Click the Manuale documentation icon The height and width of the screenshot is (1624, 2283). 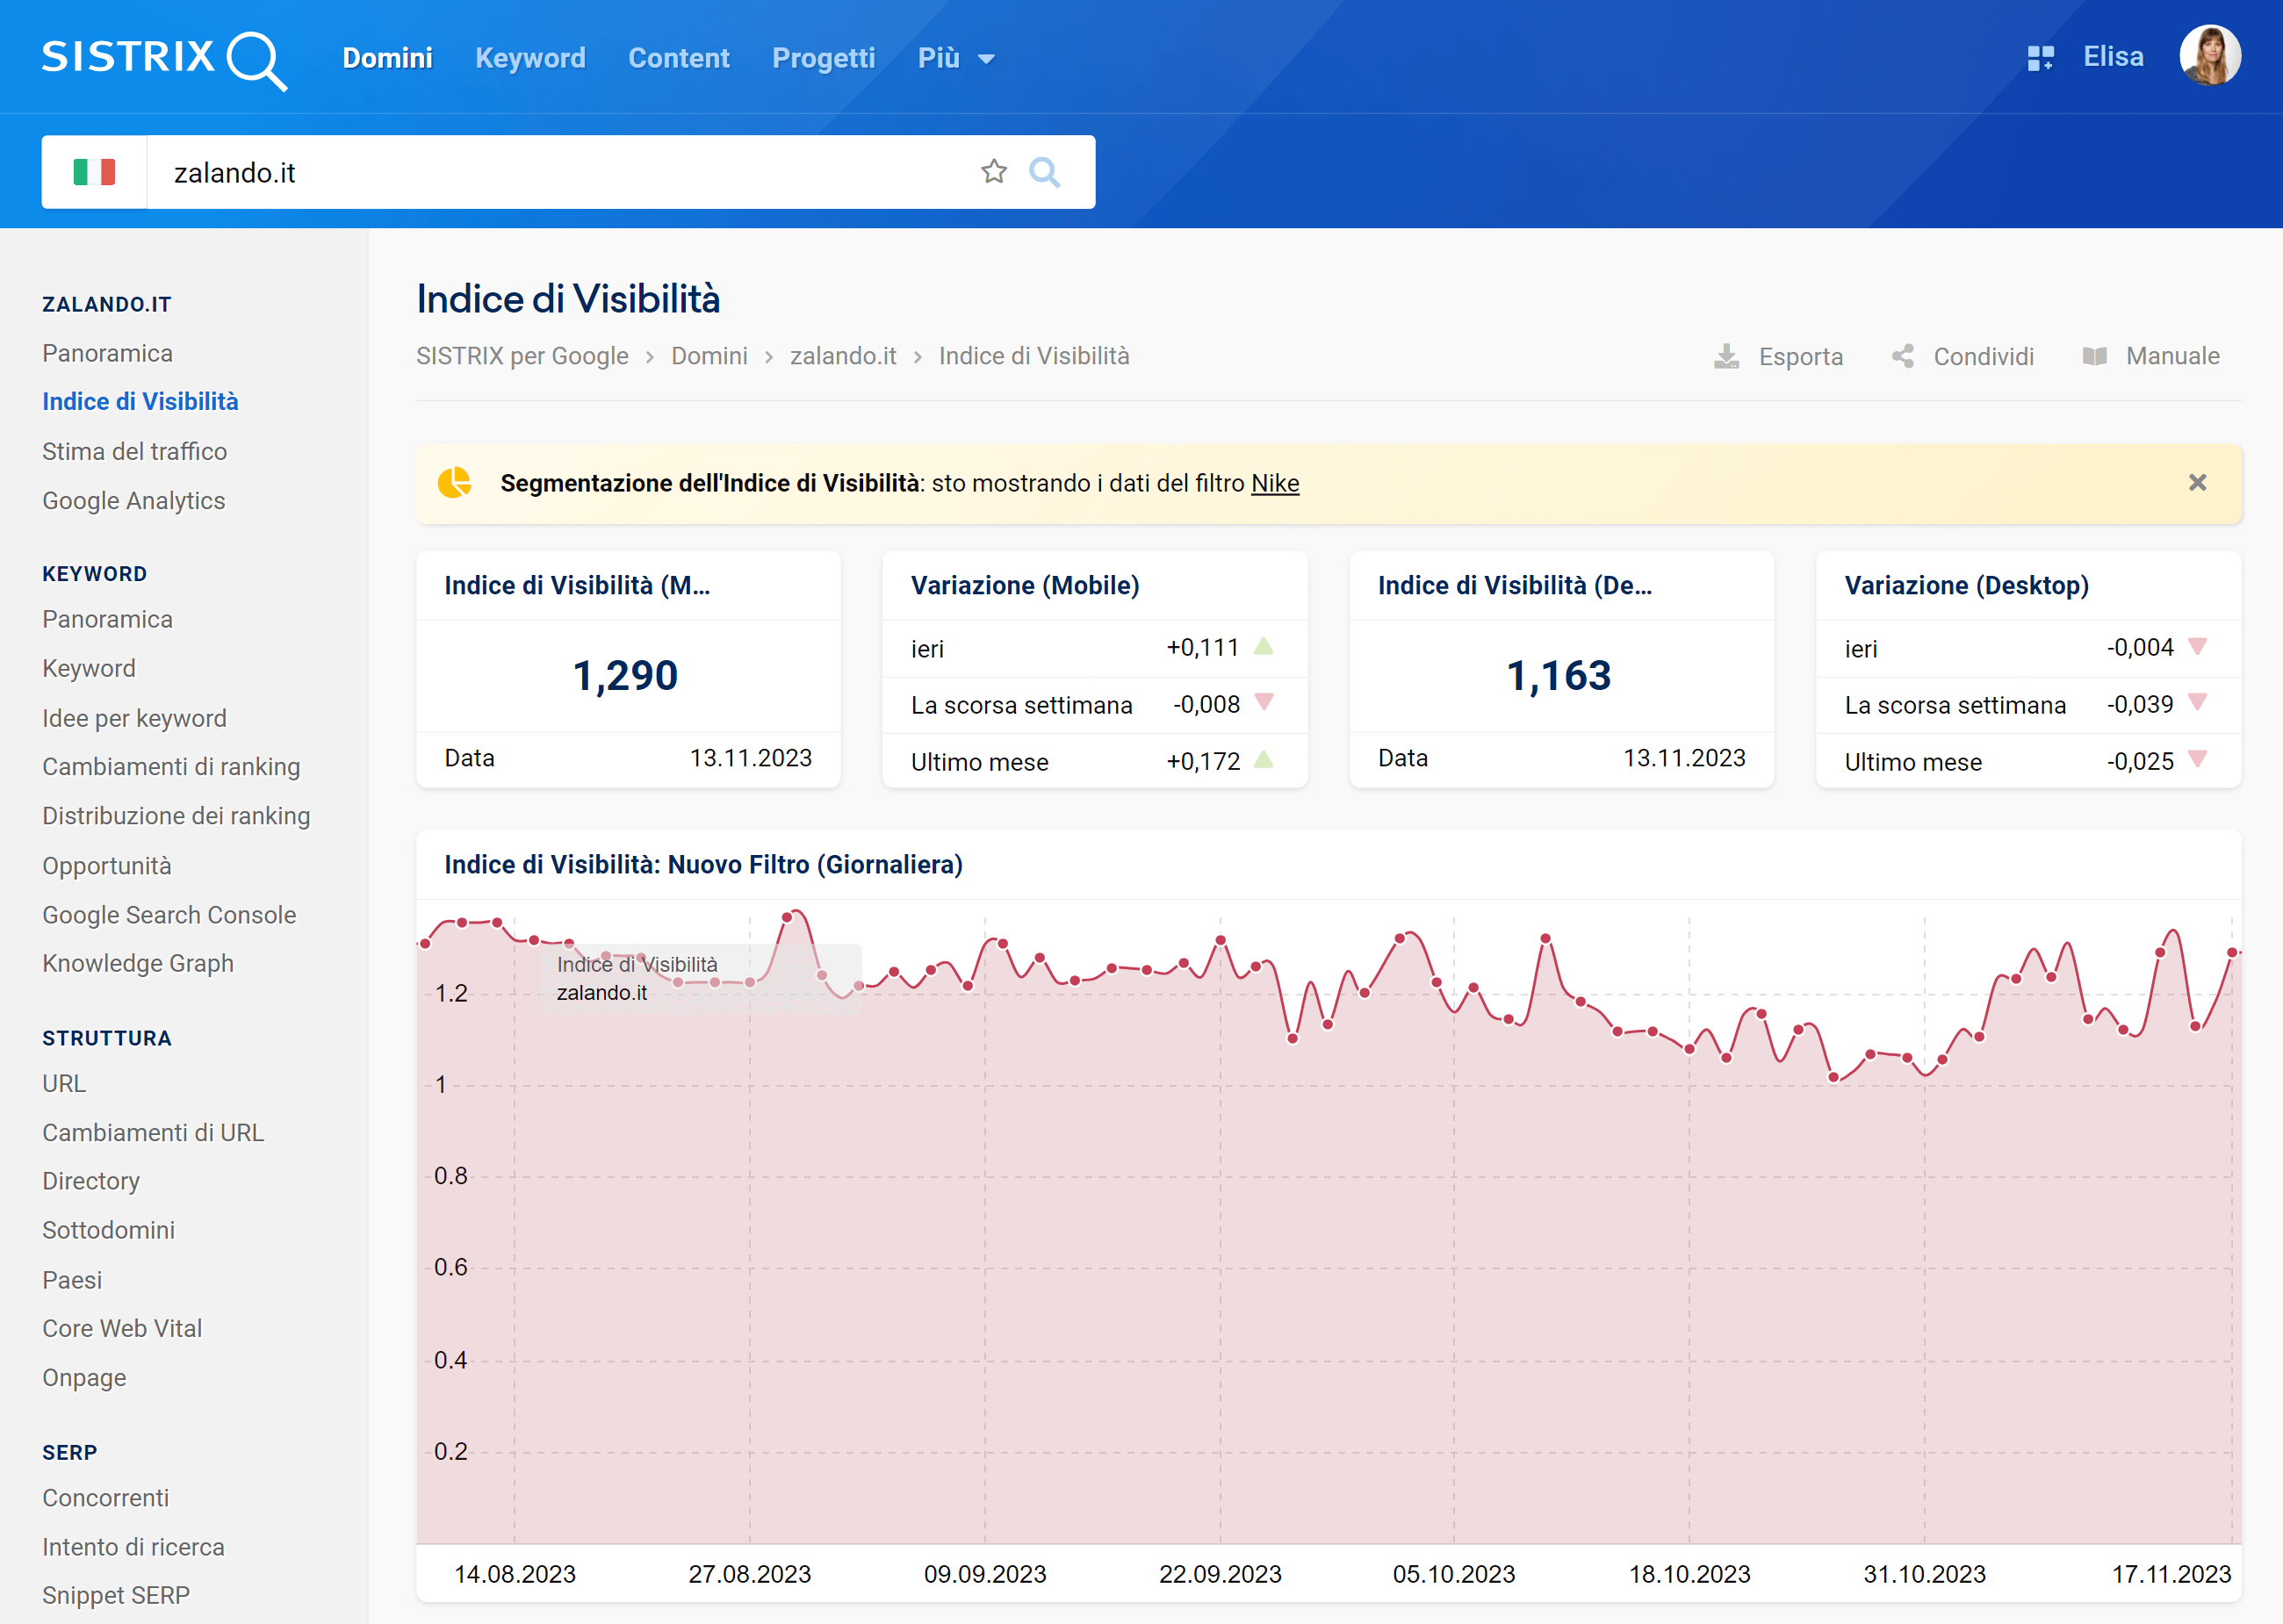tap(2095, 356)
